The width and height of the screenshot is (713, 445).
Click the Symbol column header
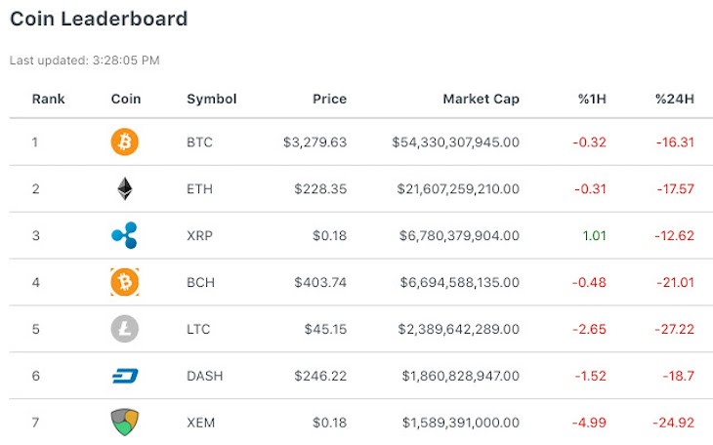coord(212,99)
